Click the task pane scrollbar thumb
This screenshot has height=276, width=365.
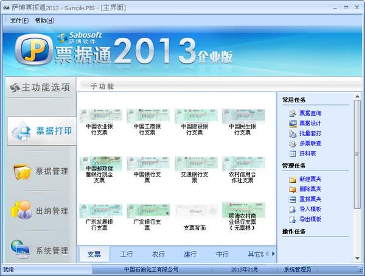pos(357,154)
